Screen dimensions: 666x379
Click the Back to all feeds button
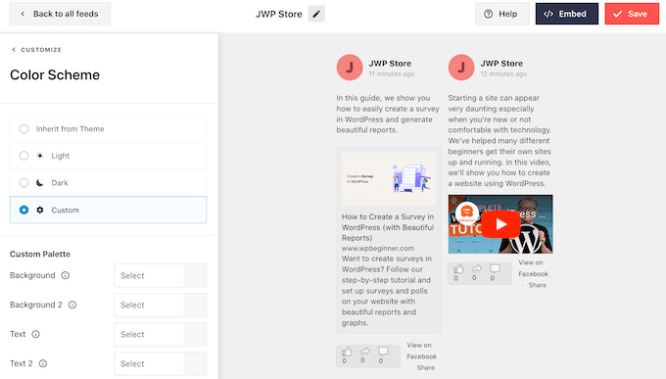click(x=60, y=14)
